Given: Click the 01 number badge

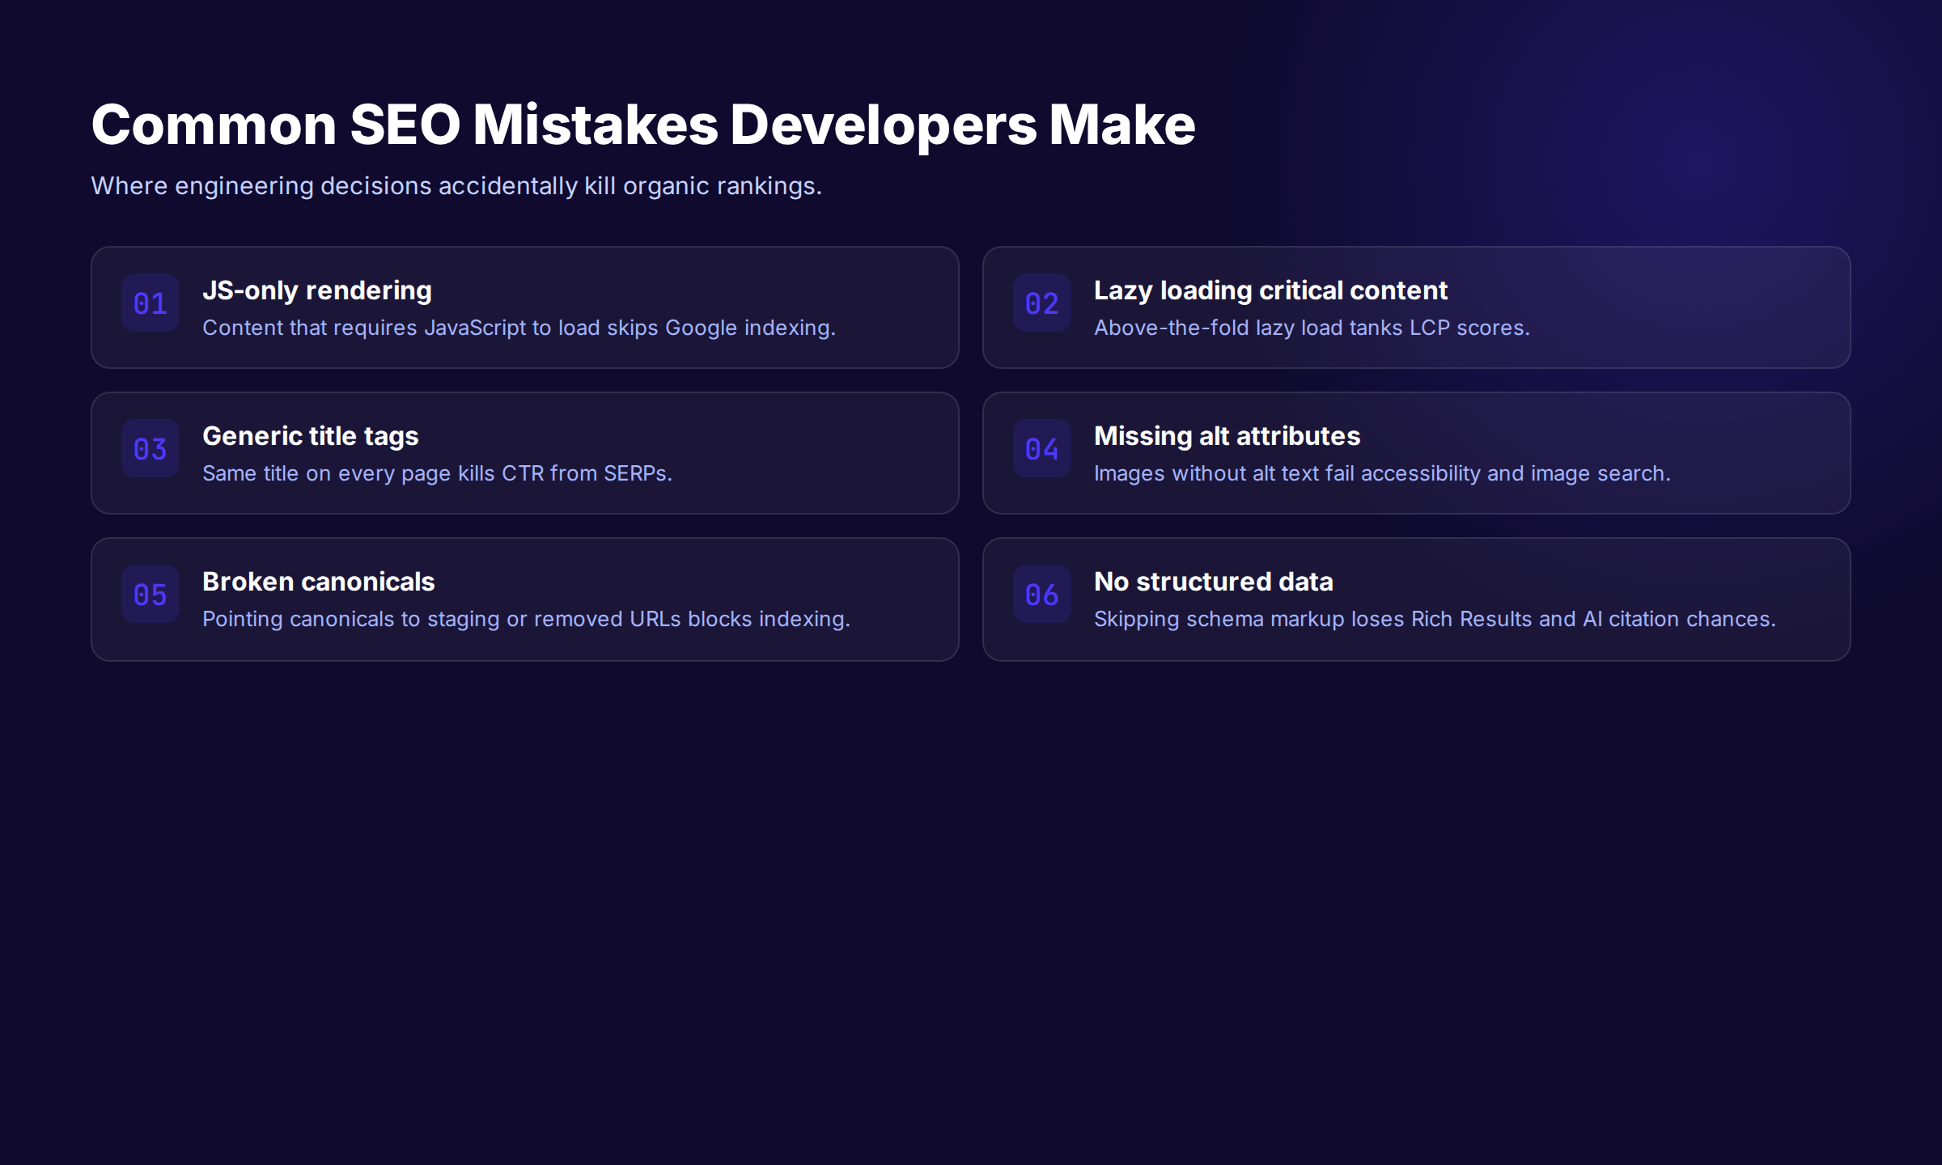Looking at the screenshot, I should [151, 303].
